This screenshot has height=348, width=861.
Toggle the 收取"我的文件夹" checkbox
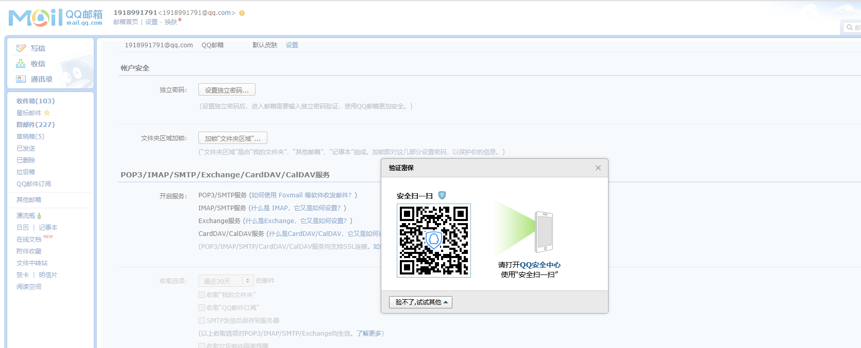pyautogui.click(x=202, y=295)
